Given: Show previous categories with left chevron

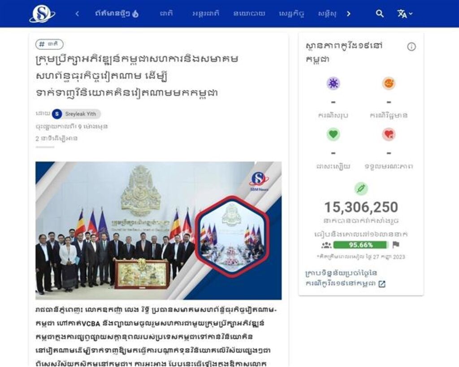Looking at the screenshot, I should (x=77, y=13).
